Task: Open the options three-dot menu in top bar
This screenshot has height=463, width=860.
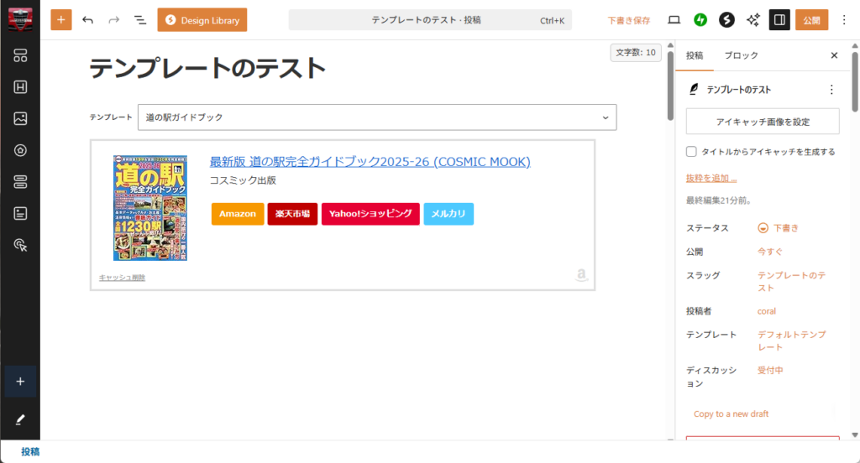Action: [x=844, y=20]
